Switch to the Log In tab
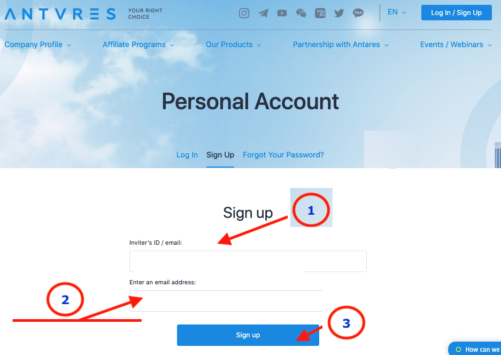The height and width of the screenshot is (355, 501). coord(187,155)
